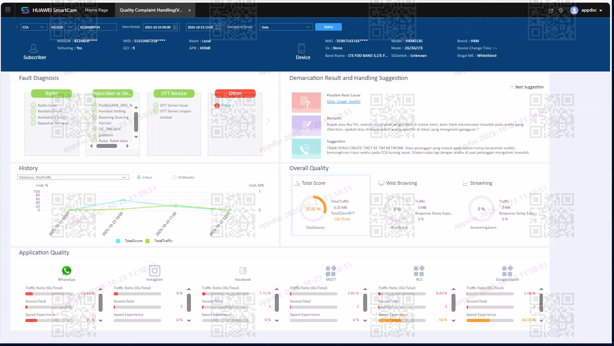This screenshot has width=614, height=346.
Task: Click the 31.03 % TotalScores gauge
Action: pos(313,209)
